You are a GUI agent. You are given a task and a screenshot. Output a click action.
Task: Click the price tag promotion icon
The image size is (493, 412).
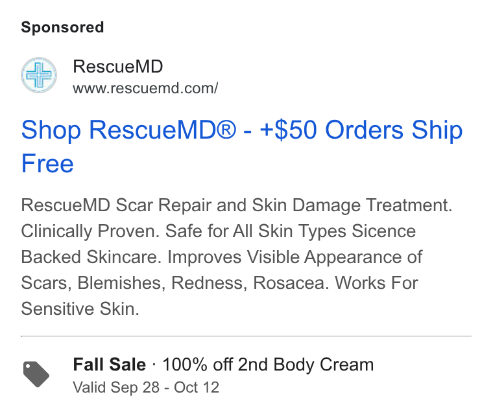(x=36, y=374)
